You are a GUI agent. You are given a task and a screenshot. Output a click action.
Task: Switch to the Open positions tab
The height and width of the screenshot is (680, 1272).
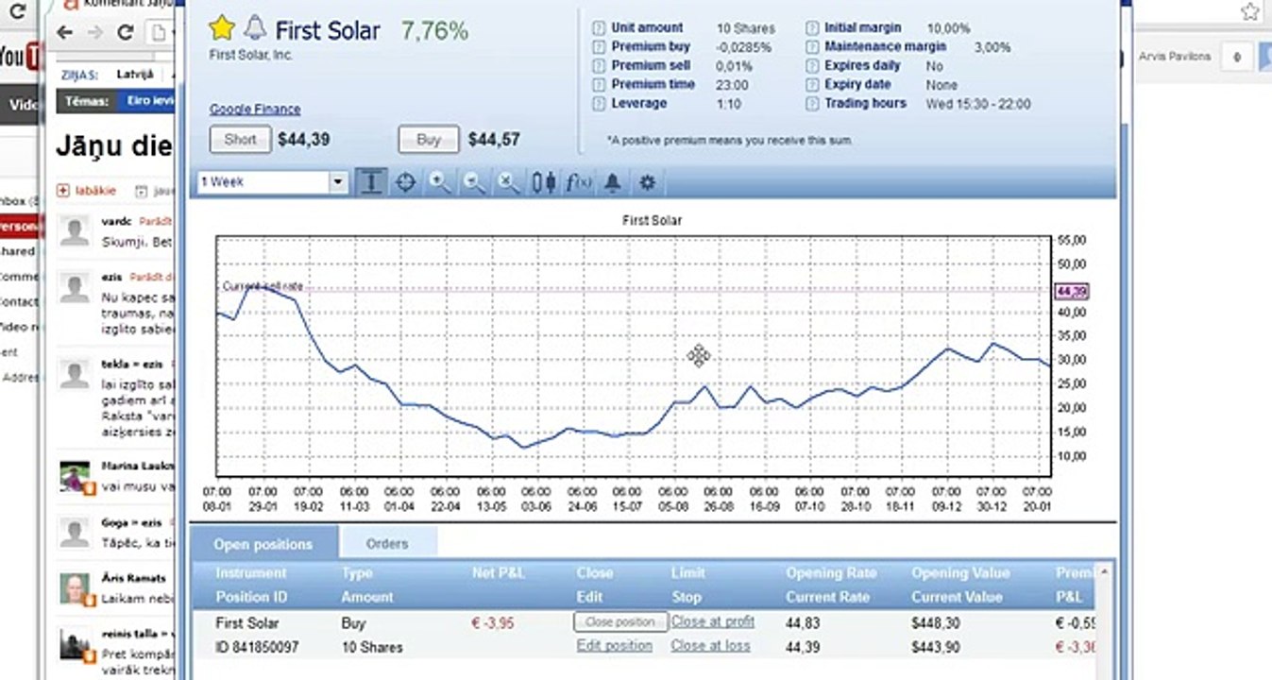(263, 544)
